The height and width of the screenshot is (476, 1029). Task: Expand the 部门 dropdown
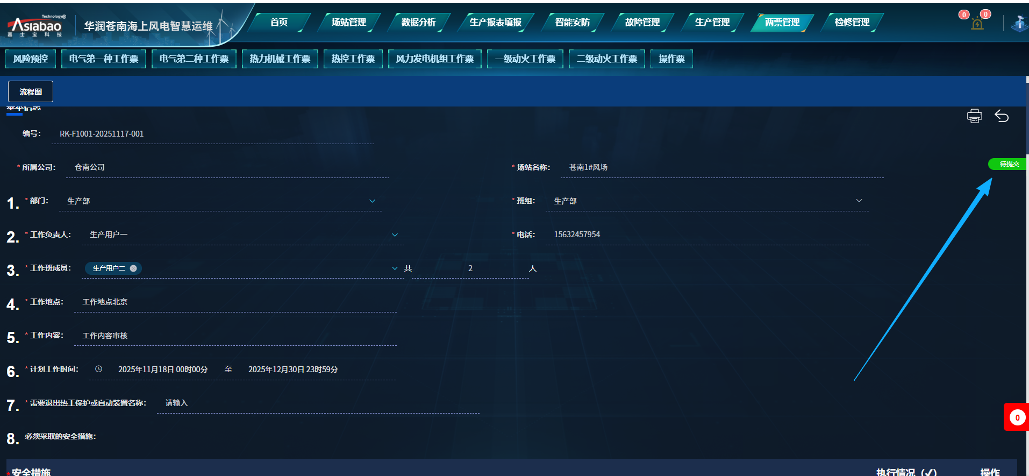(x=372, y=201)
